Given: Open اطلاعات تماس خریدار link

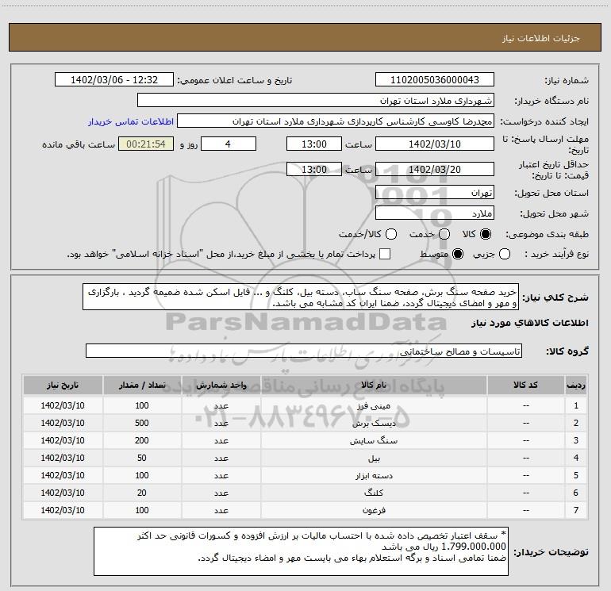Looking at the screenshot, I should (131, 121).
